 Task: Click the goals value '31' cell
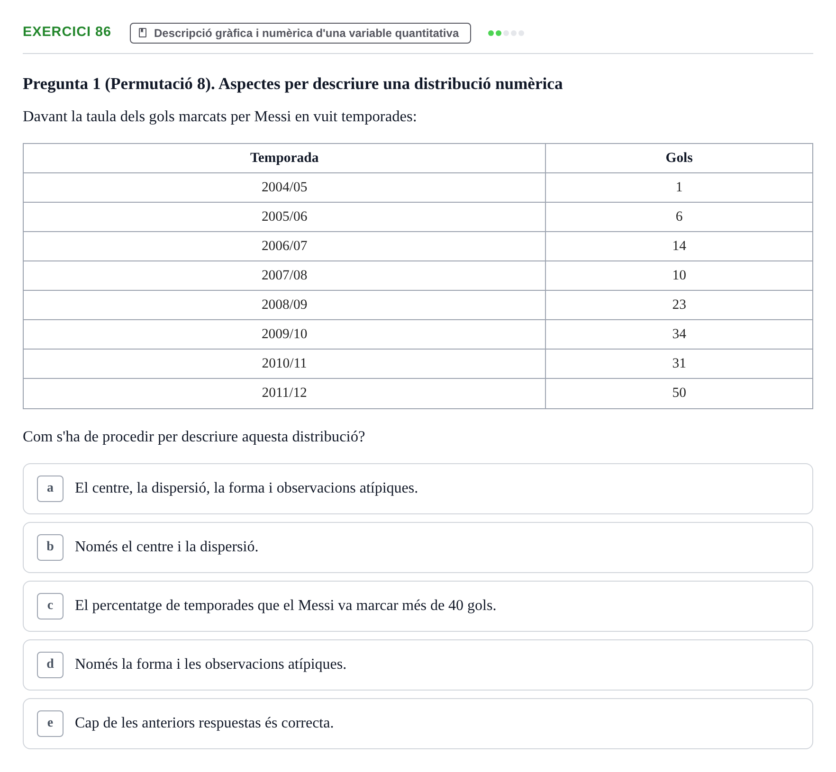(x=679, y=364)
